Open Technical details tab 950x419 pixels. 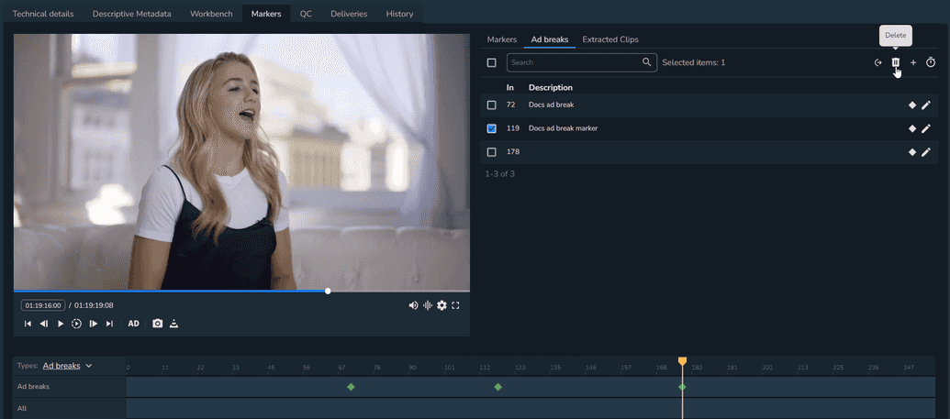click(43, 14)
